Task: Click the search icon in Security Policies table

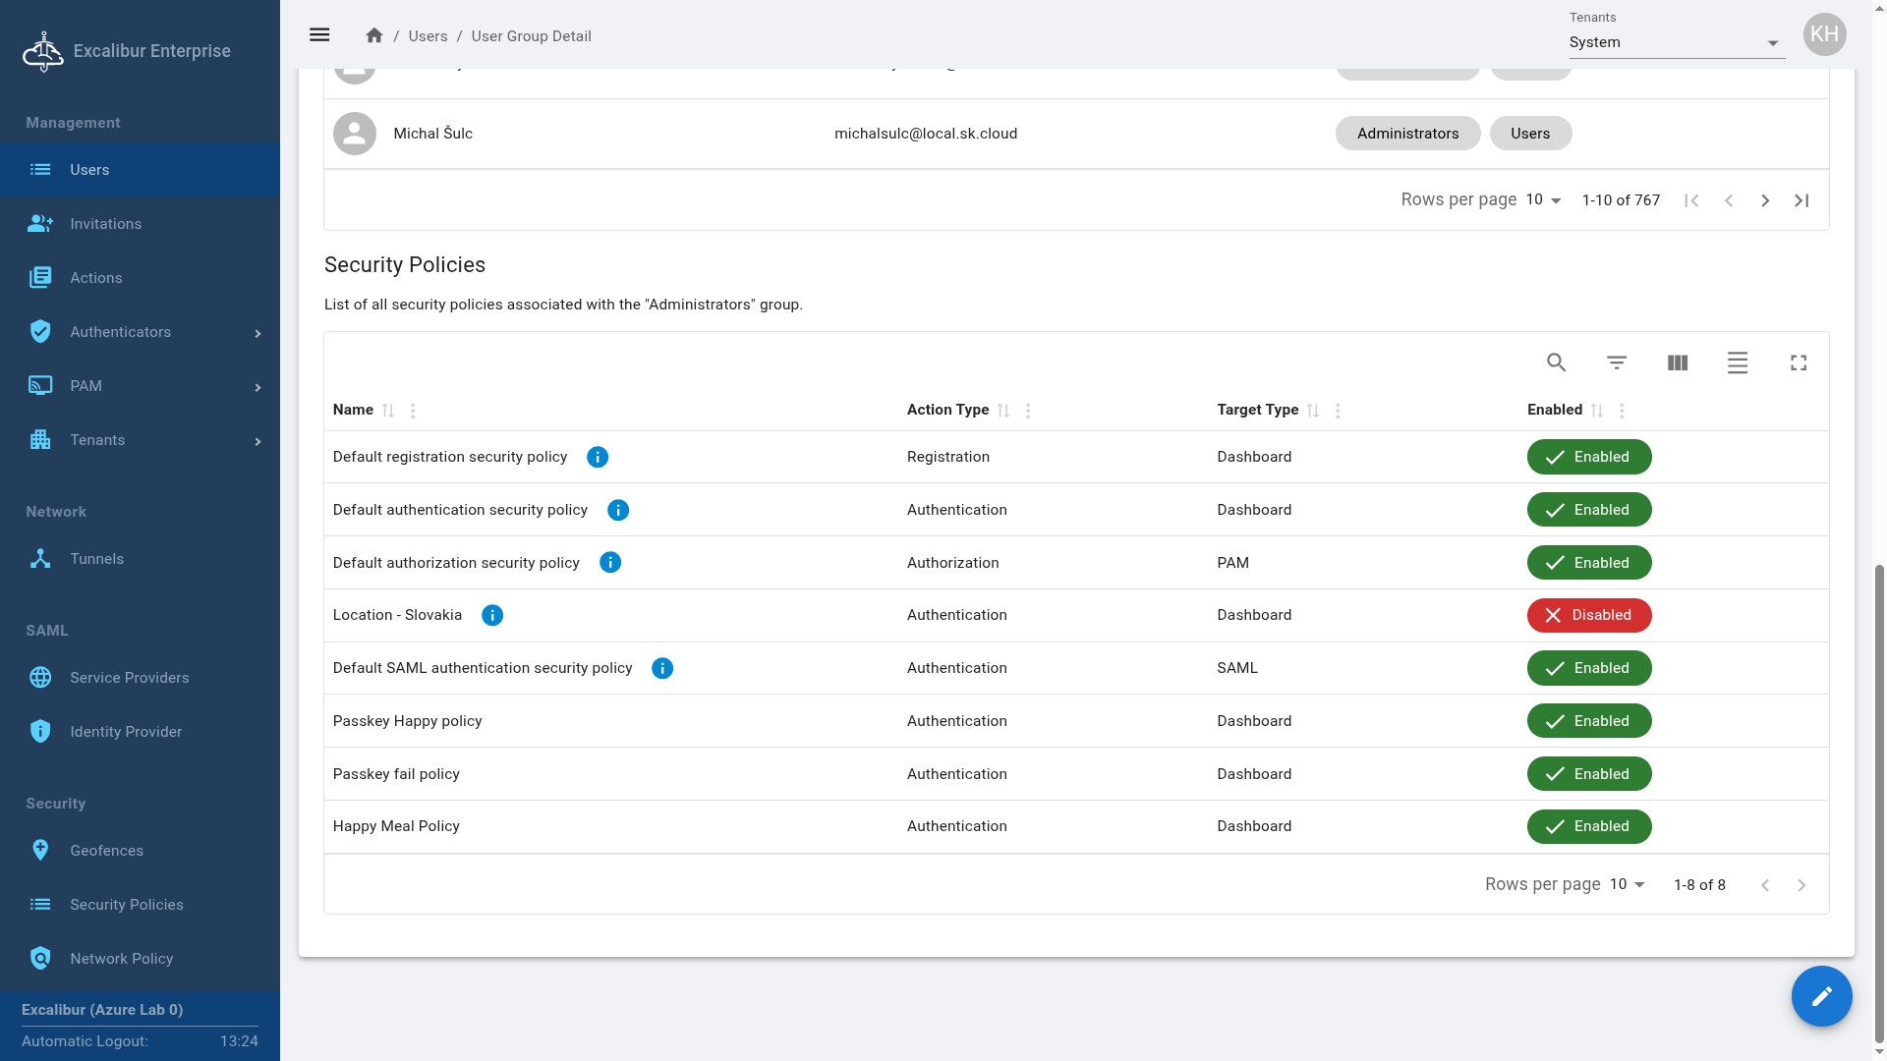Action: pos(1556,363)
